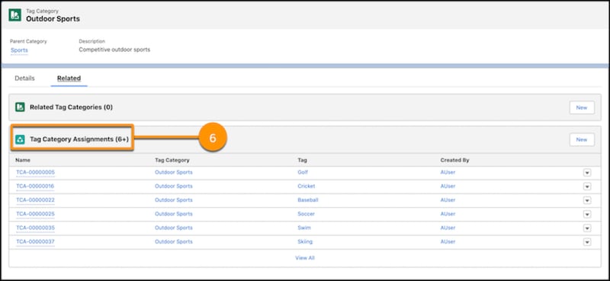Open the Swim tag link
Viewport: 610px width, 281px height.
tap(303, 228)
